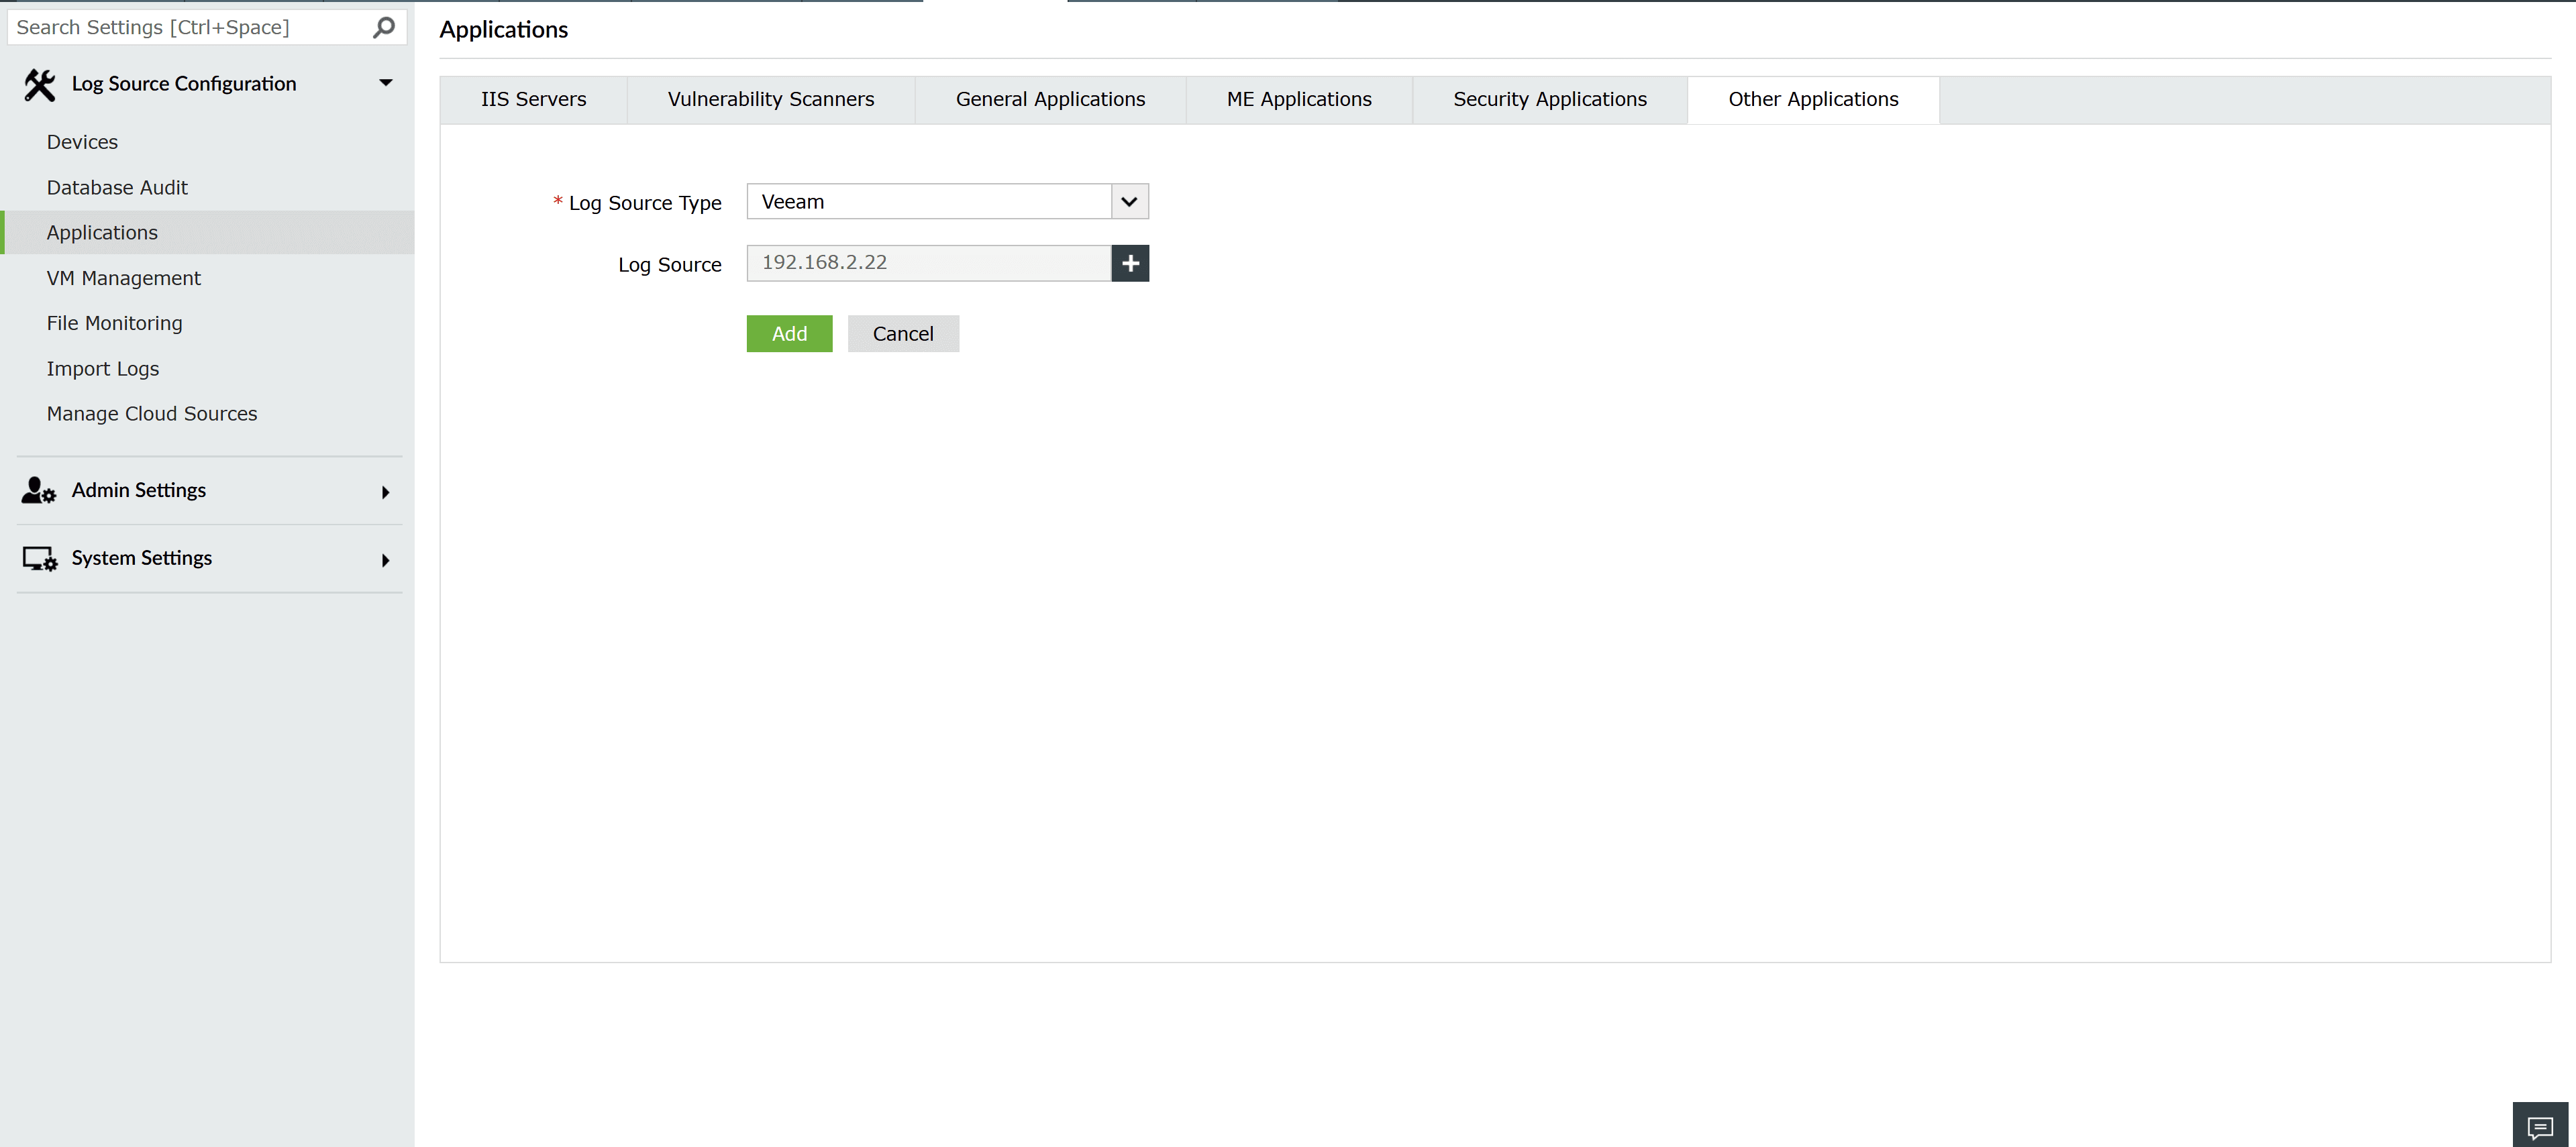Screen dimensions: 2576x1147
Task: Open the Vulnerability Scanners tab
Action: [770, 99]
